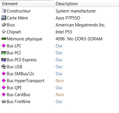Select the Bus PCI-Express icon
Viewport: 119px width, 113px height.
coord(4,60)
